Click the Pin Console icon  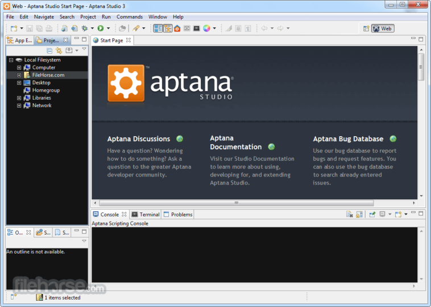[x=372, y=215]
